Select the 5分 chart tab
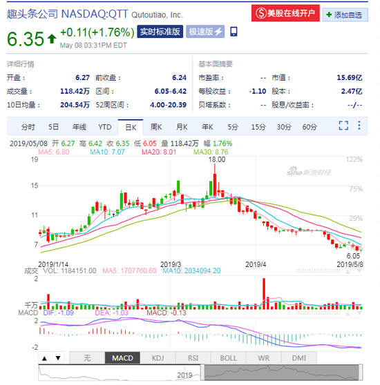 coord(233,127)
